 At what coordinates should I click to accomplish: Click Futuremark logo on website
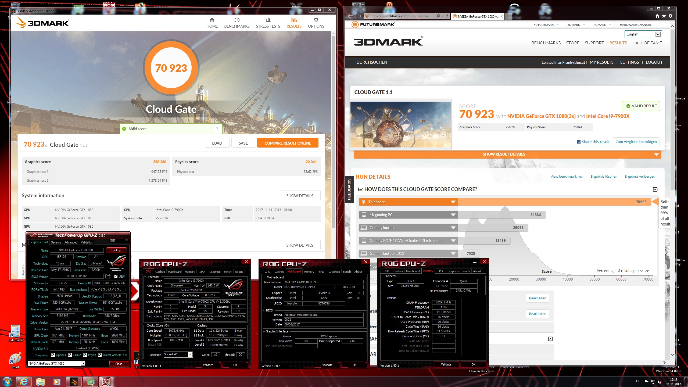[x=373, y=24]
